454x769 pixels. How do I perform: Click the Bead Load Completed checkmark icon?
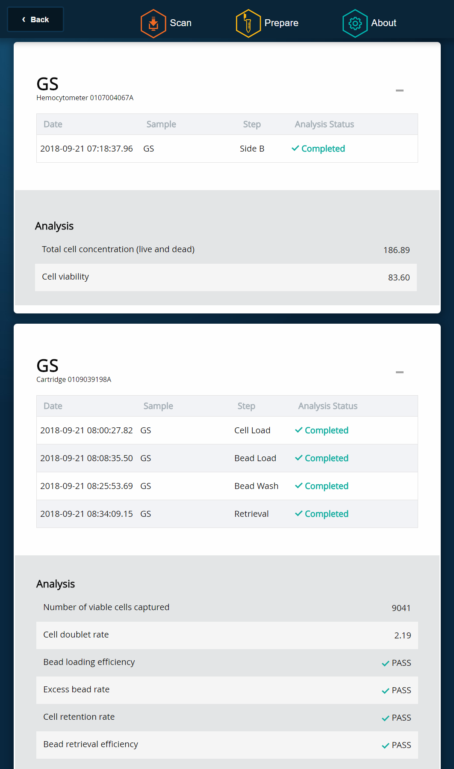point(298,458)
